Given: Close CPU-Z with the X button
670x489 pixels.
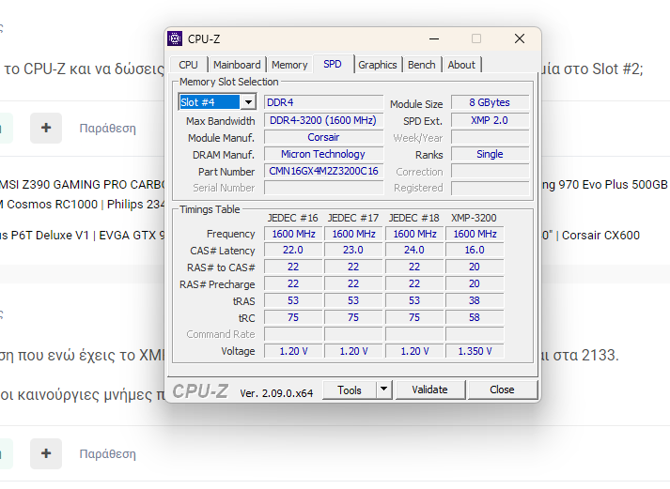Looking at the screenshot, I should point(520,38).
